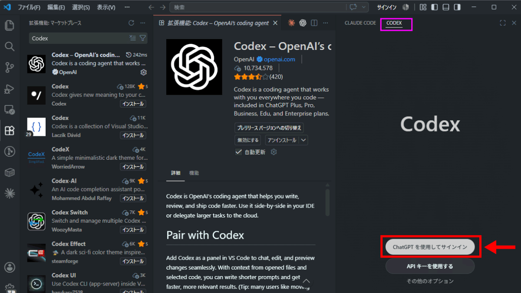Viewport: 521px width, 293px height.
Task: Open the Claude Code starburst icon in activity bar
Action: point(9,193)
